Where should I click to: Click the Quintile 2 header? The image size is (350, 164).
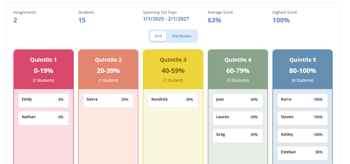[x=108, y=69]
